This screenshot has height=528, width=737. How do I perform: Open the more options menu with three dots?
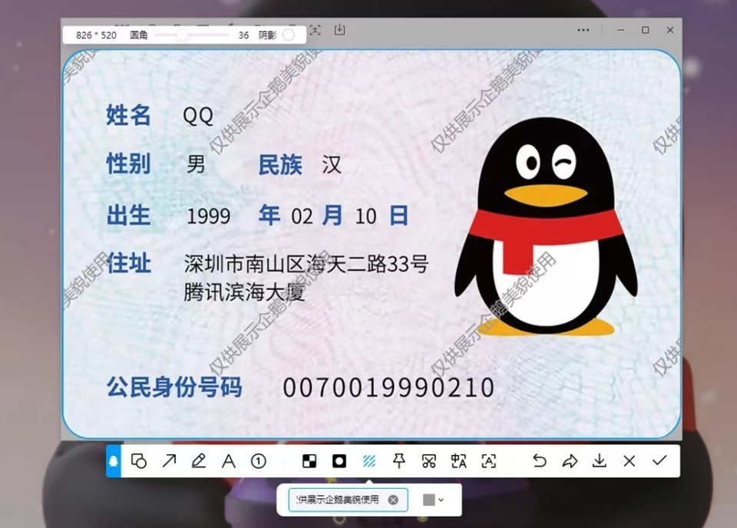pyautogui.click(x=583, y=30)
